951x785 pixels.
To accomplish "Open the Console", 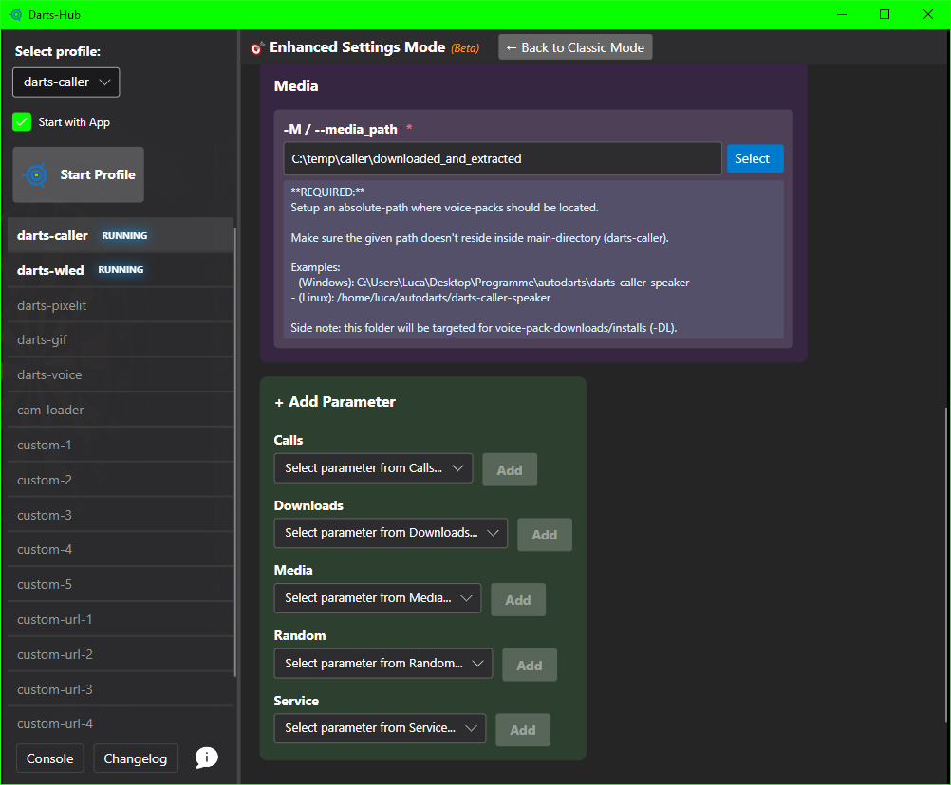I will coord(49,758).
